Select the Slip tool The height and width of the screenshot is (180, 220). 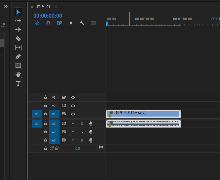coord(18,47)
